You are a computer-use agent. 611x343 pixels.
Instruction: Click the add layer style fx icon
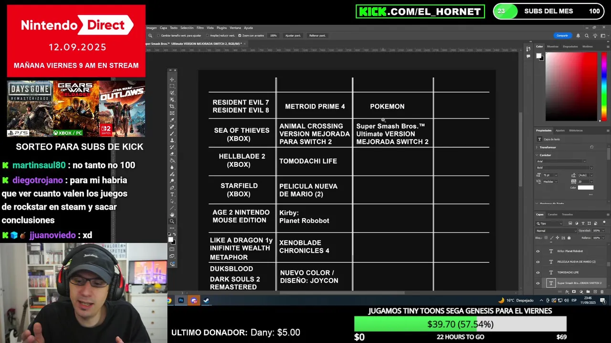(567, 292)
